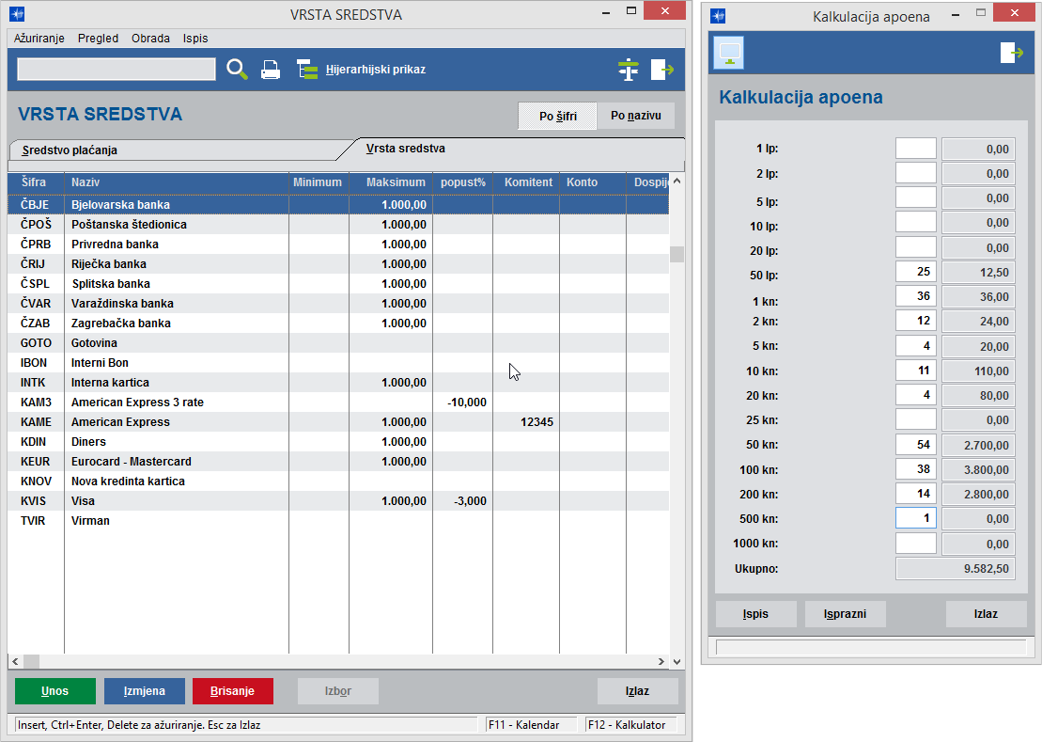Click Izlaz button in Kalkulacija apoena
Image resolution: width=1042 pixels, height=742 pixels.
[986, 614]
